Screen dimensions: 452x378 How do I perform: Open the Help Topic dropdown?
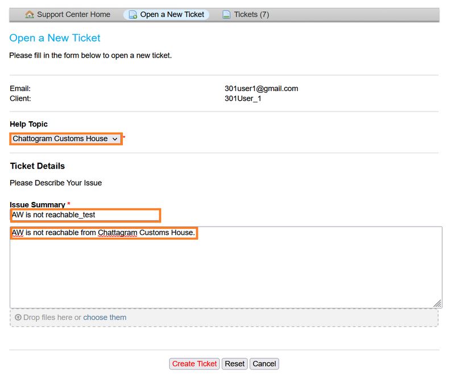click(66, 139)
